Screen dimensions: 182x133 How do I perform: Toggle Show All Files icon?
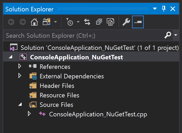click(110, 22)
